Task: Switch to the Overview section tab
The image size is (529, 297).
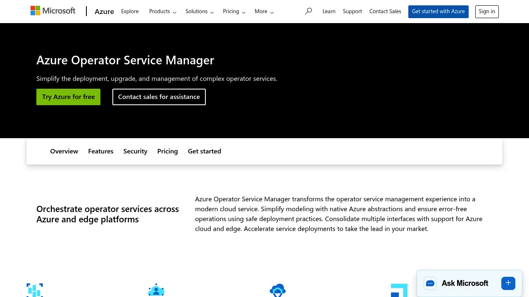Action: pos(64,151)
